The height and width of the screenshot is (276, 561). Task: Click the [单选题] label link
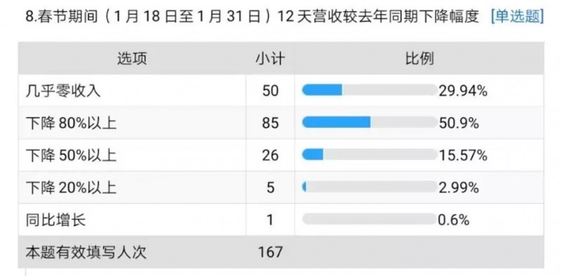point(518,17)
